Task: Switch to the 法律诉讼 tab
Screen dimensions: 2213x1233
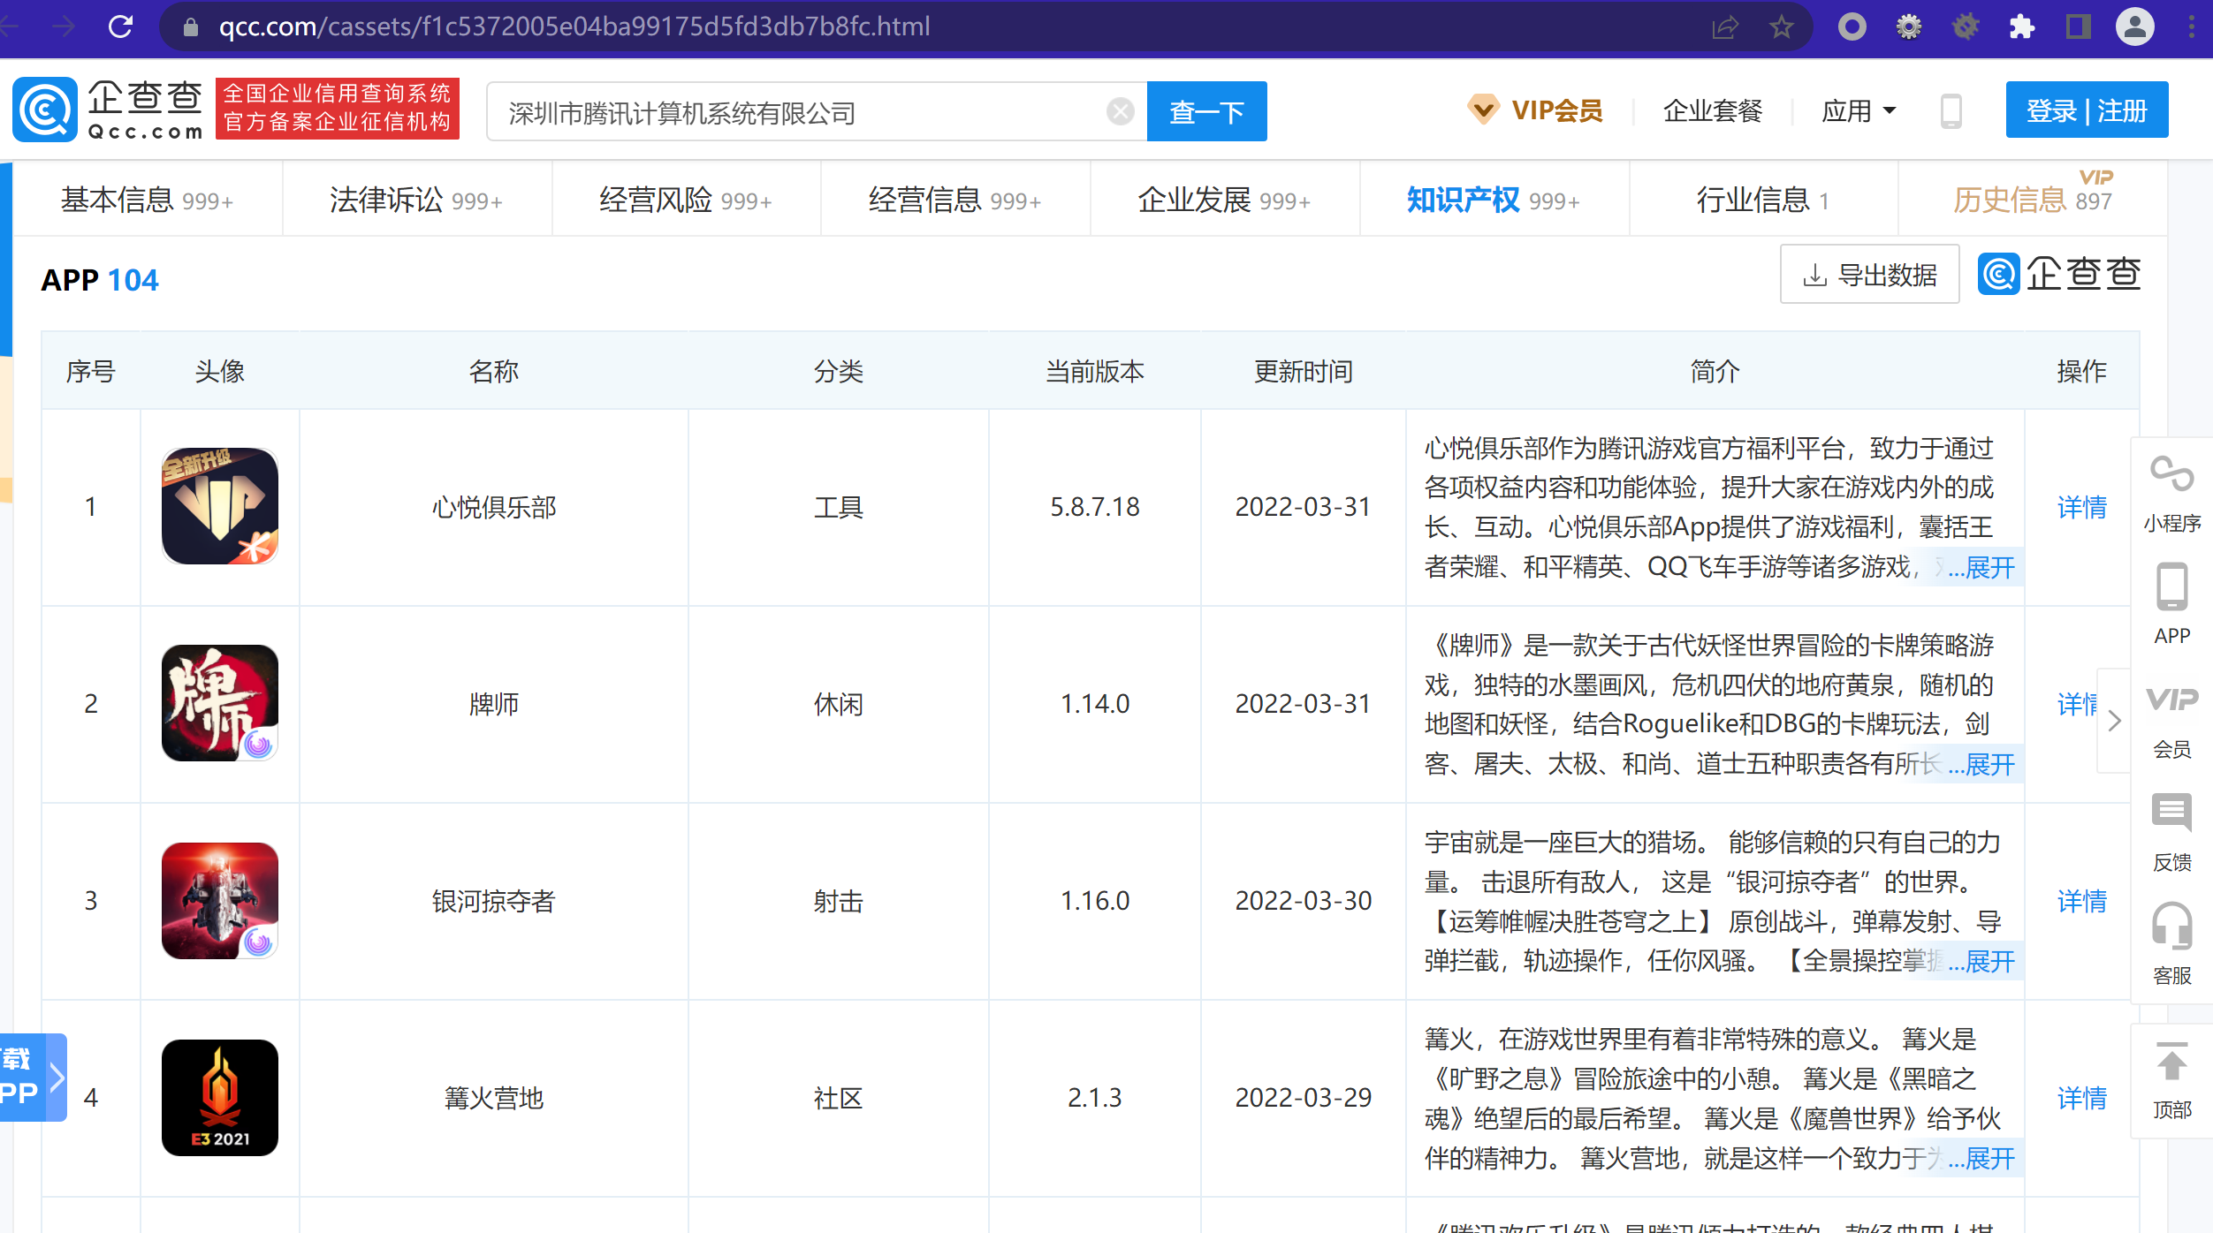Action: point(416,200)
